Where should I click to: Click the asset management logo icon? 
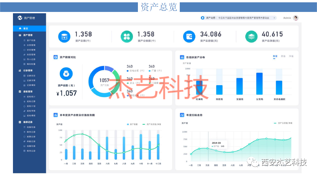20,18
